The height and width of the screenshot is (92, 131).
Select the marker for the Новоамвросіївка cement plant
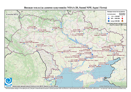(x=114, y=53)
